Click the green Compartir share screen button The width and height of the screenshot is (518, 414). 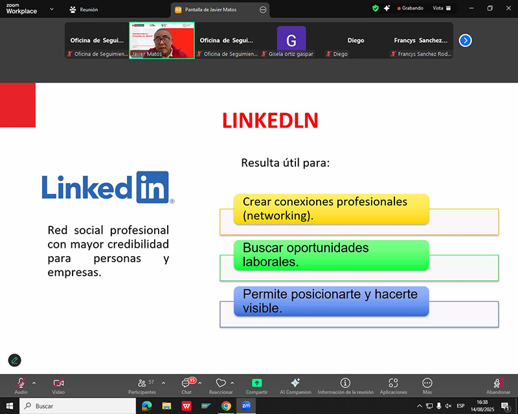256,386
